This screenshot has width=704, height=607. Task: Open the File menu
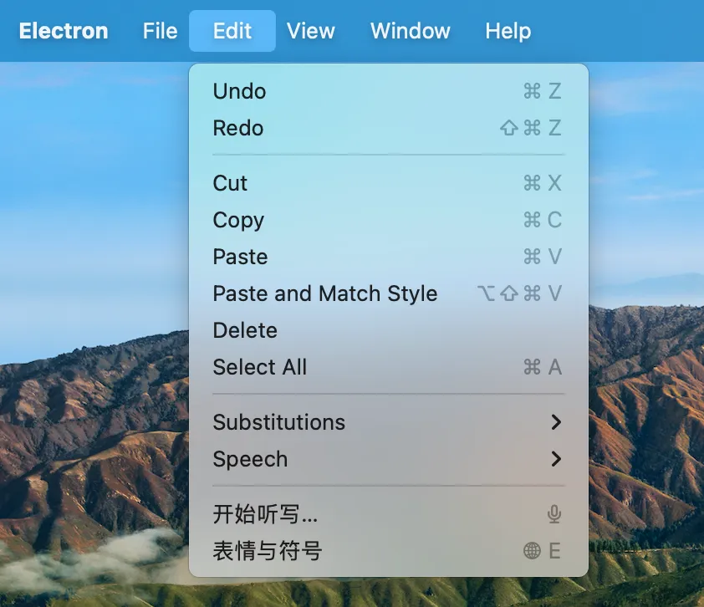159,31
